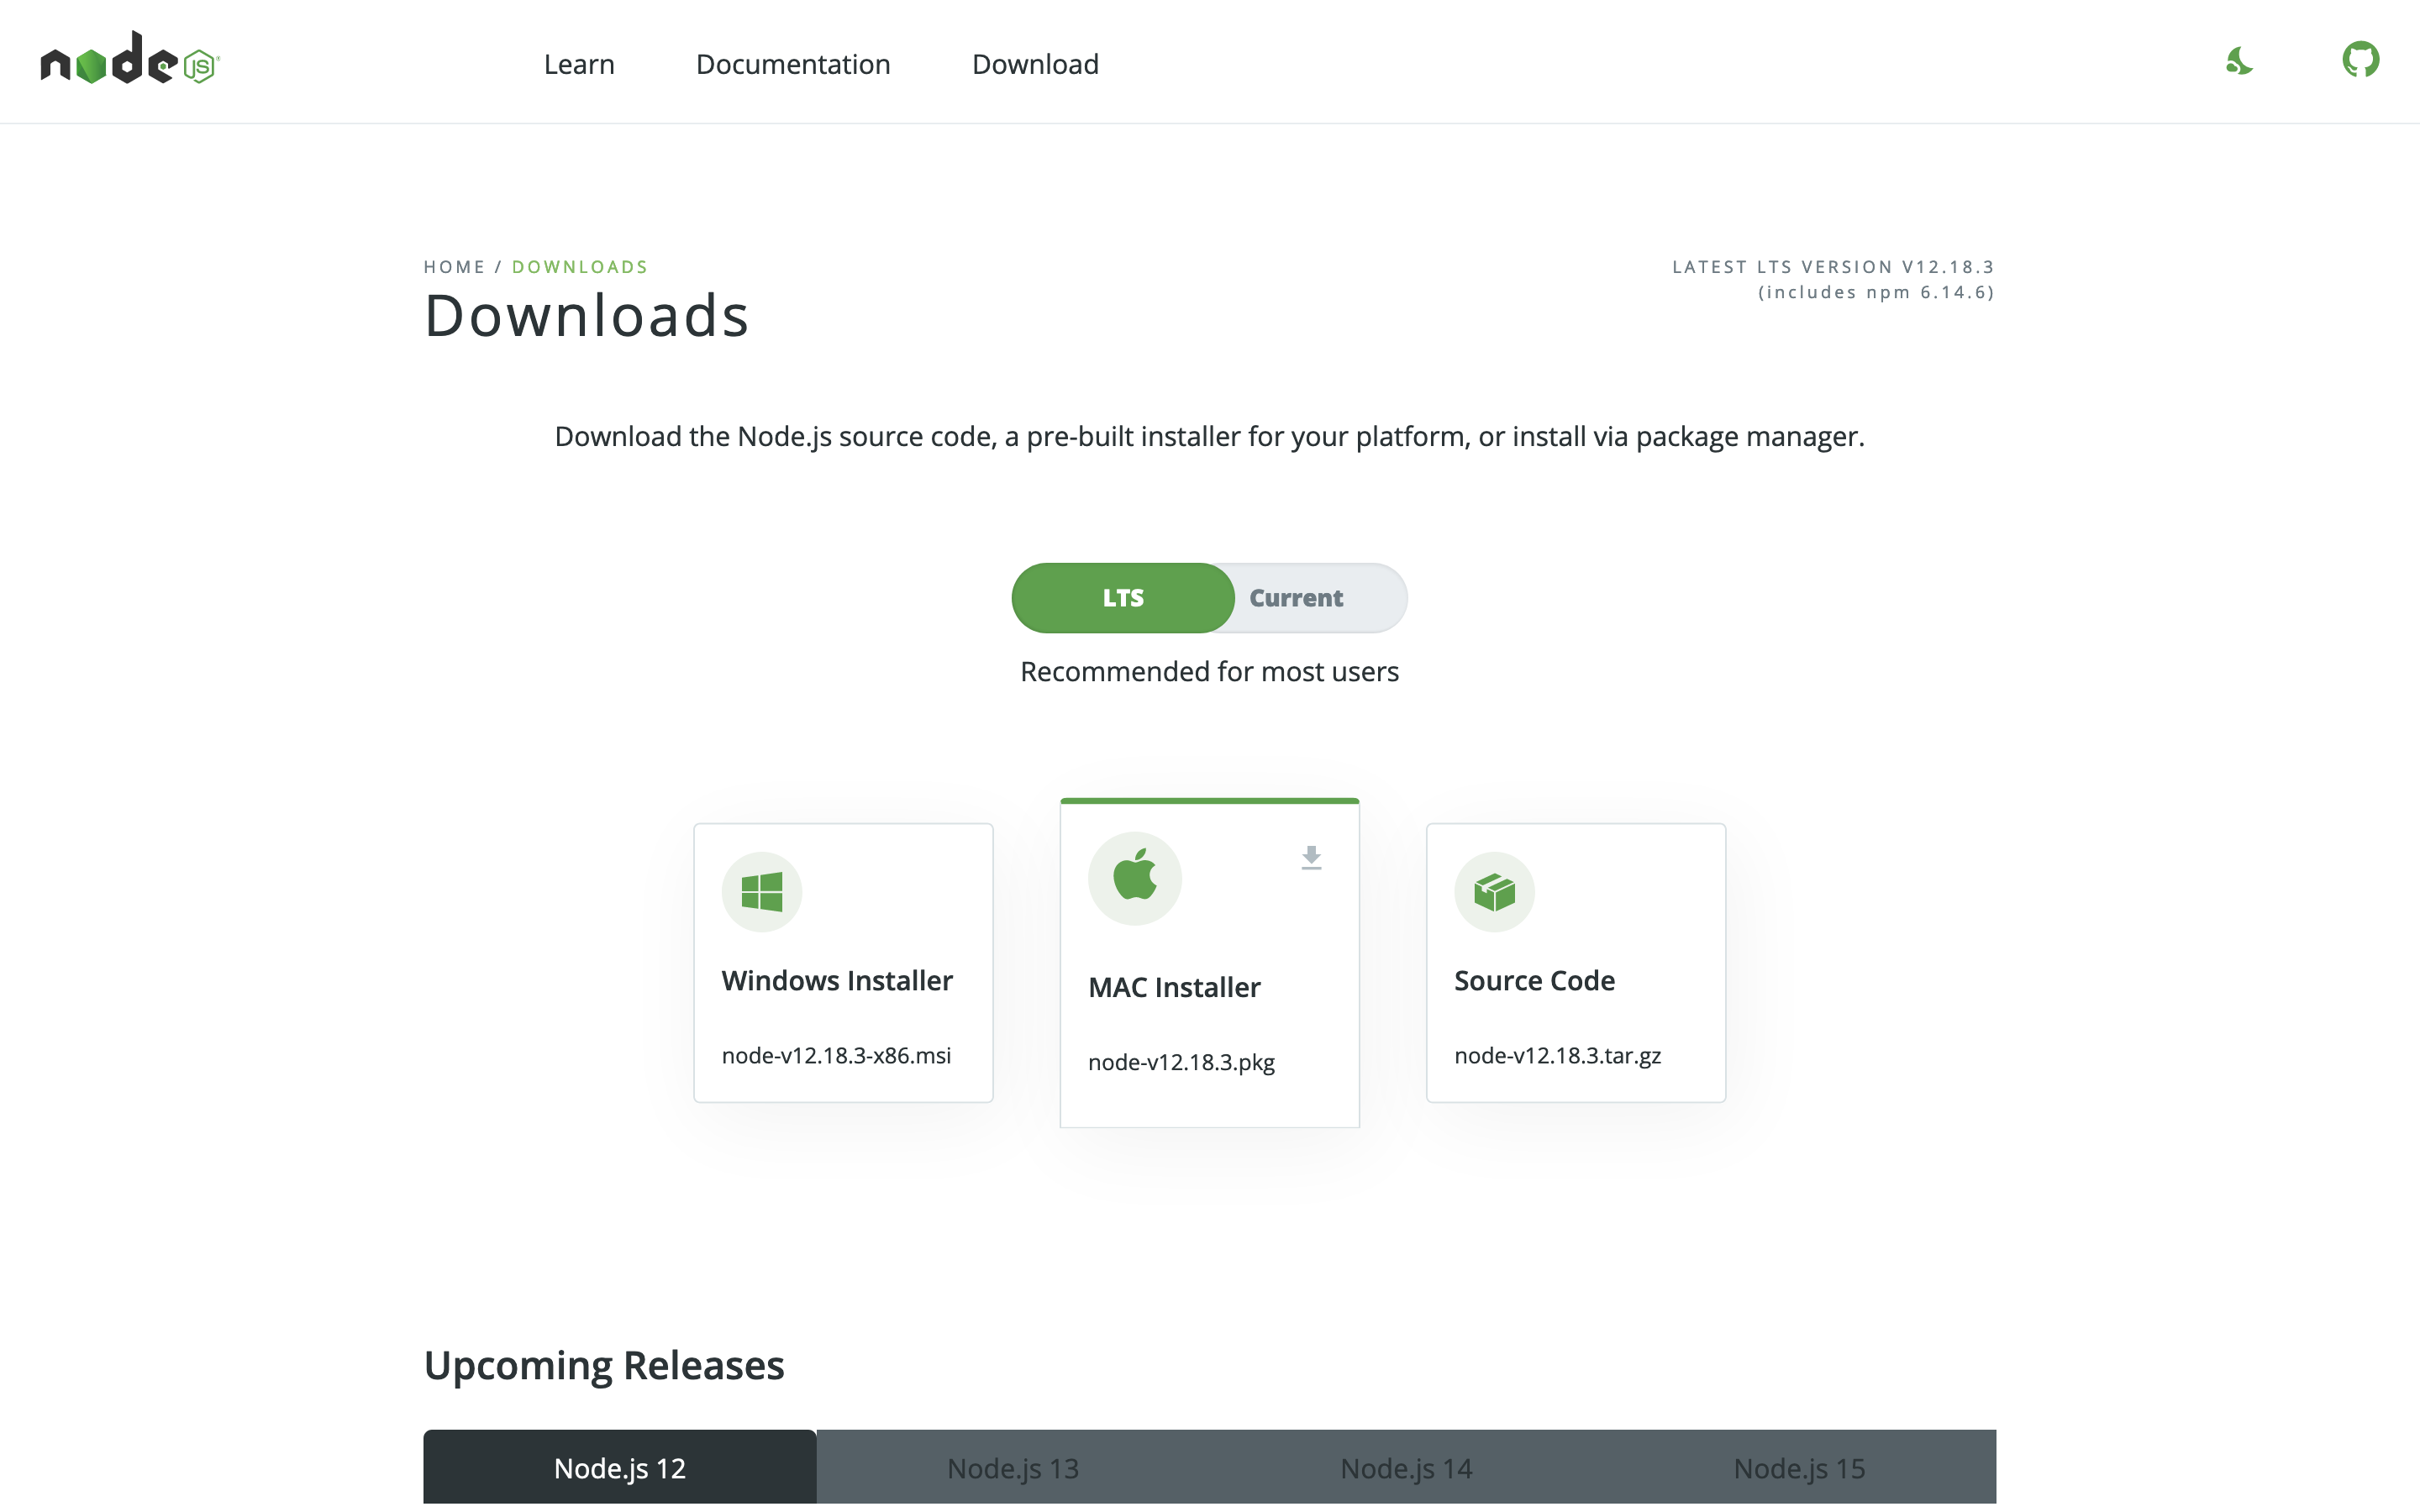Click the download arrow on MAC Installer
This screenshot has width=2420, height=1512.
(x=1311, y=857)
